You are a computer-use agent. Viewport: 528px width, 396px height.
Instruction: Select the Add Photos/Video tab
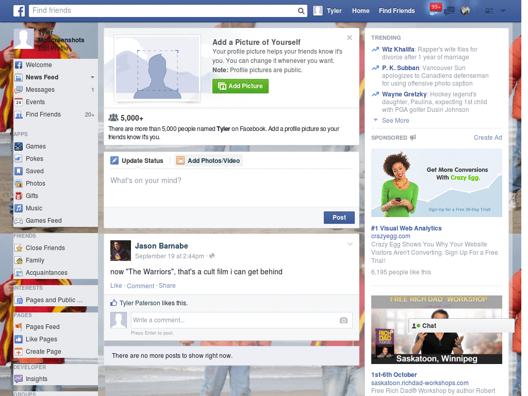[x=208, y=161]
